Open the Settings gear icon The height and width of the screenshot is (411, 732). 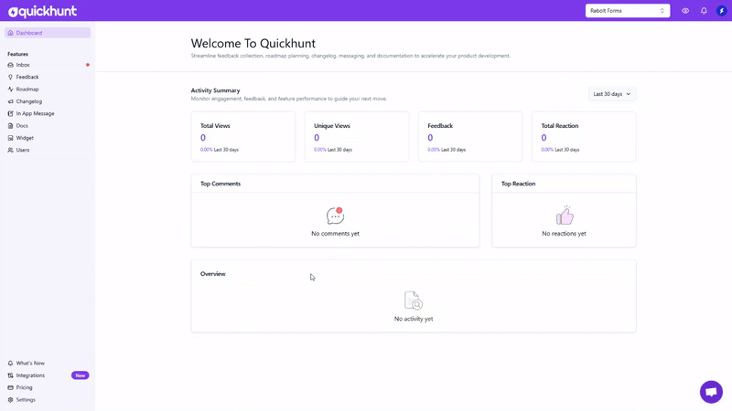pyautogui.click(x=10, y=400)
